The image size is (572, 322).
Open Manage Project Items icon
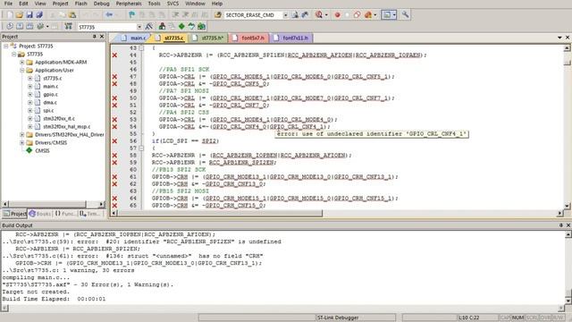[162, 27]
